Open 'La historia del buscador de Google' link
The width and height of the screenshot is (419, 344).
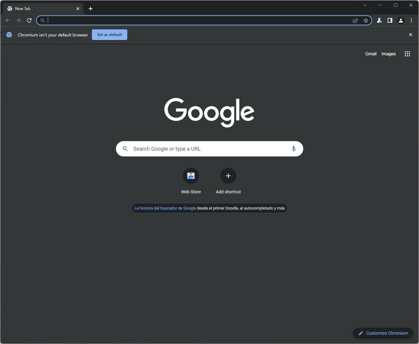[x=164, y=208]
